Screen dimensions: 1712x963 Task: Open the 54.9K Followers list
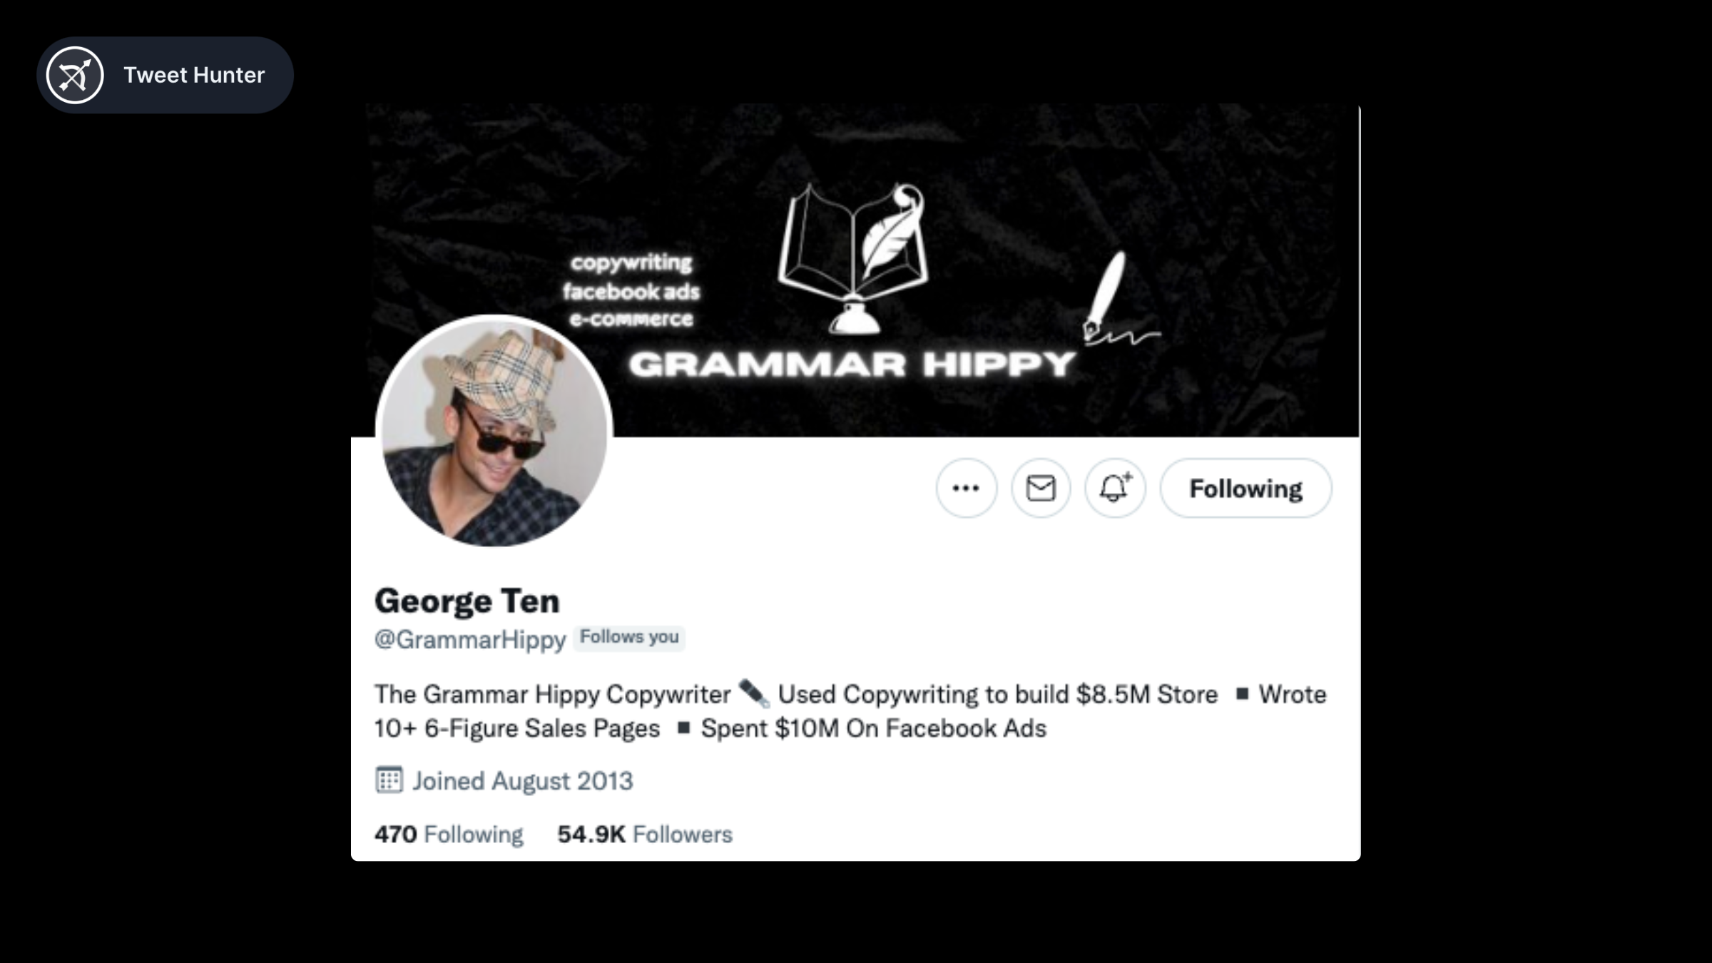click(645, 834)
